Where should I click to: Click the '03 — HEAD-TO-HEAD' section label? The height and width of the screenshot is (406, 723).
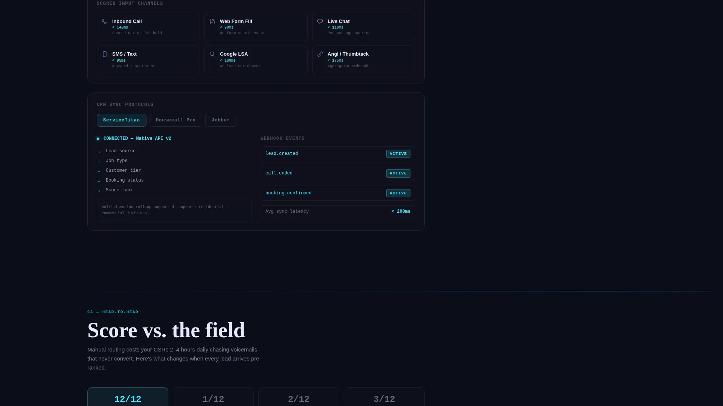coord(113,312)
